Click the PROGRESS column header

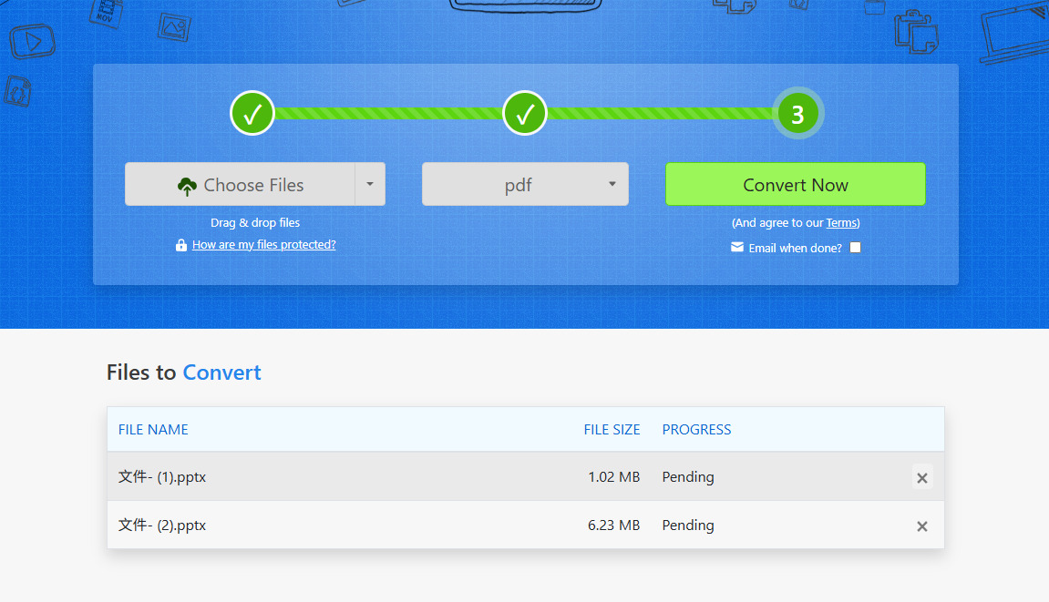click(x=696, y=430)
